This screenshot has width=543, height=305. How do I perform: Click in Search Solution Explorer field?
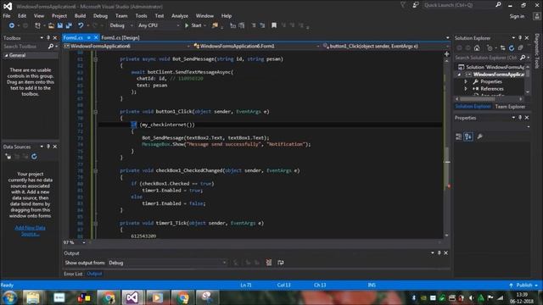(486, 58)
